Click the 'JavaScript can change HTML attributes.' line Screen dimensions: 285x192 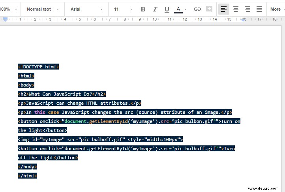[x=80, y=103]
